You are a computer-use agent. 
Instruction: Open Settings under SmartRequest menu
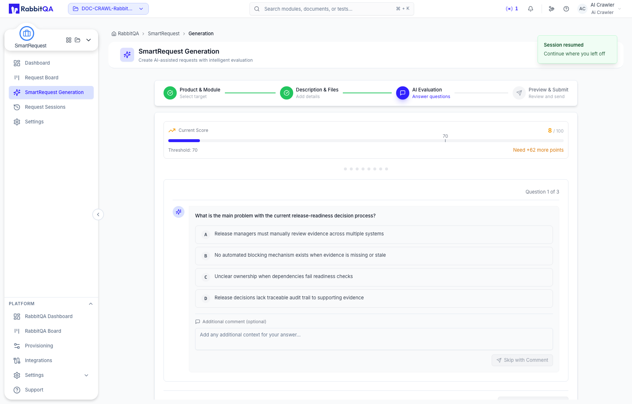tap(51, 122)
